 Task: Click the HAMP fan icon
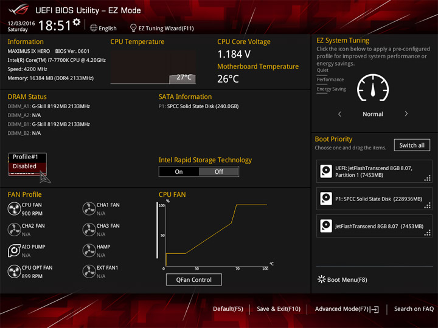coord(89,250)
